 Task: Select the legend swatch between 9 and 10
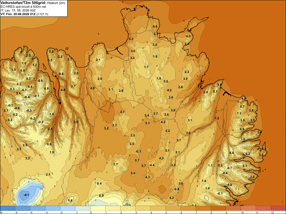point(233,208)
